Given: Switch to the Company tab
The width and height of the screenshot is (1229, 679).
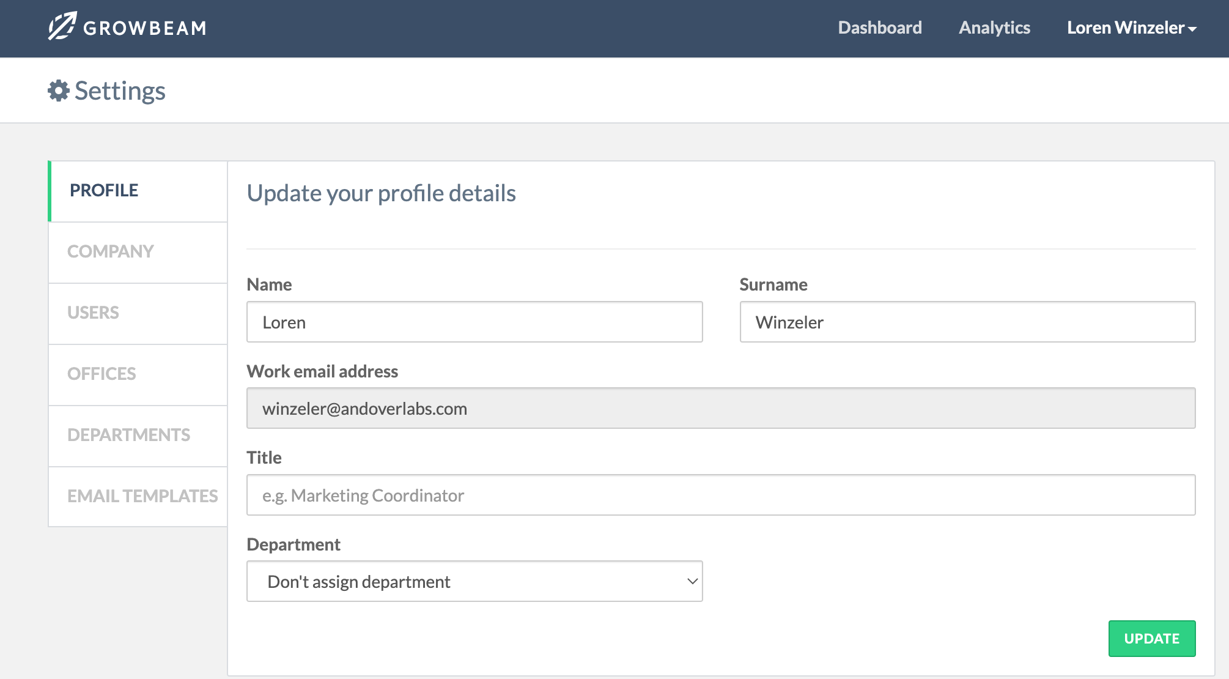Looking at the screenshot, I should 110,251.
